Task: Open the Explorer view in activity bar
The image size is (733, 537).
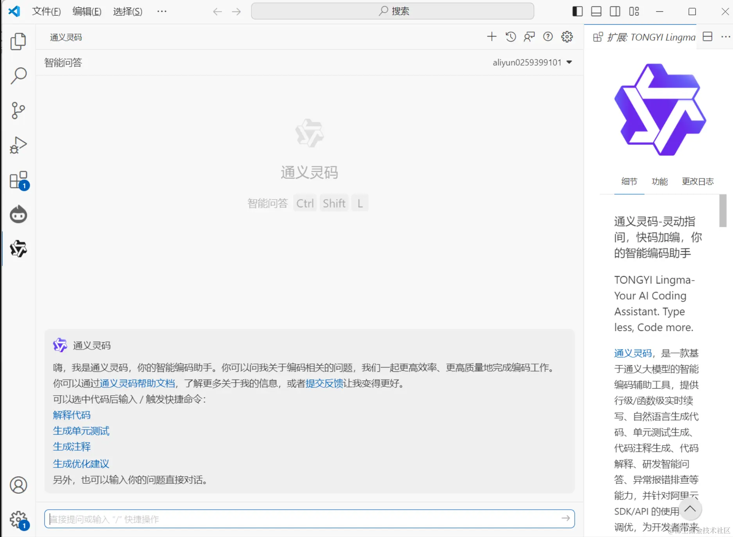Action: [18, 41]
